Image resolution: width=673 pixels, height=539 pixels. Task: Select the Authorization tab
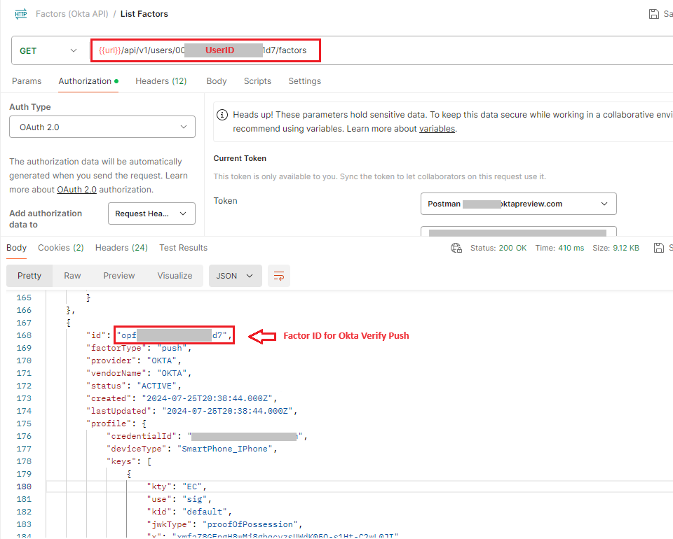(x=88, y=81)
